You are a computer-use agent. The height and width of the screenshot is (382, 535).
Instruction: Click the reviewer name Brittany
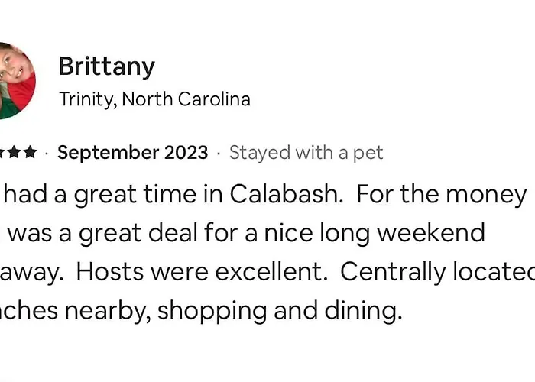[107, 67]
